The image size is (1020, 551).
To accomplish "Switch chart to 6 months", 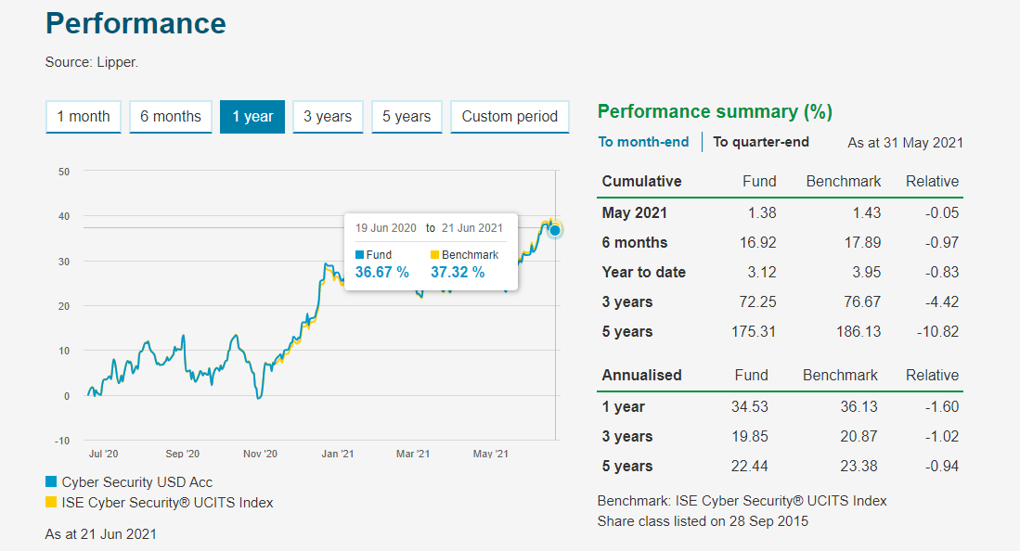I will (x=171, y=117).
